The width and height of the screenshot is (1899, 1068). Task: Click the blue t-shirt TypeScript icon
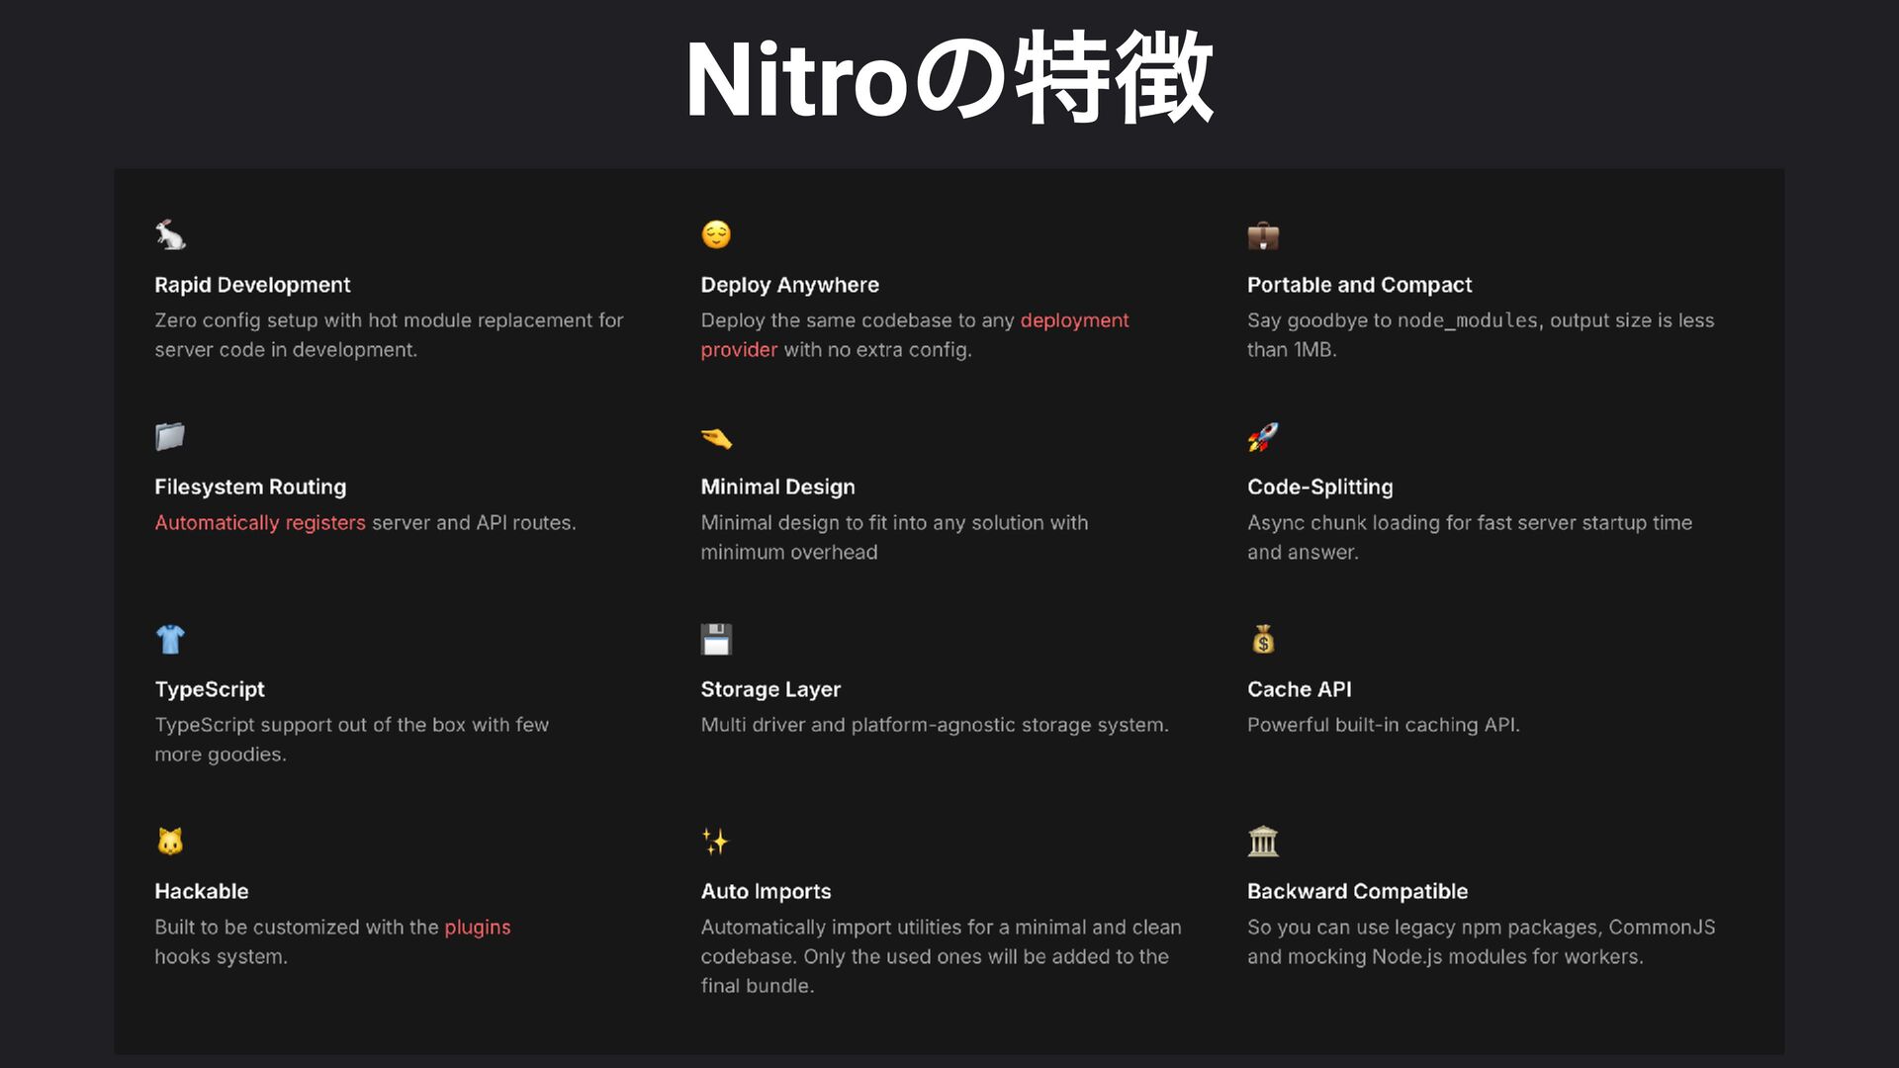tap(170, 640)
